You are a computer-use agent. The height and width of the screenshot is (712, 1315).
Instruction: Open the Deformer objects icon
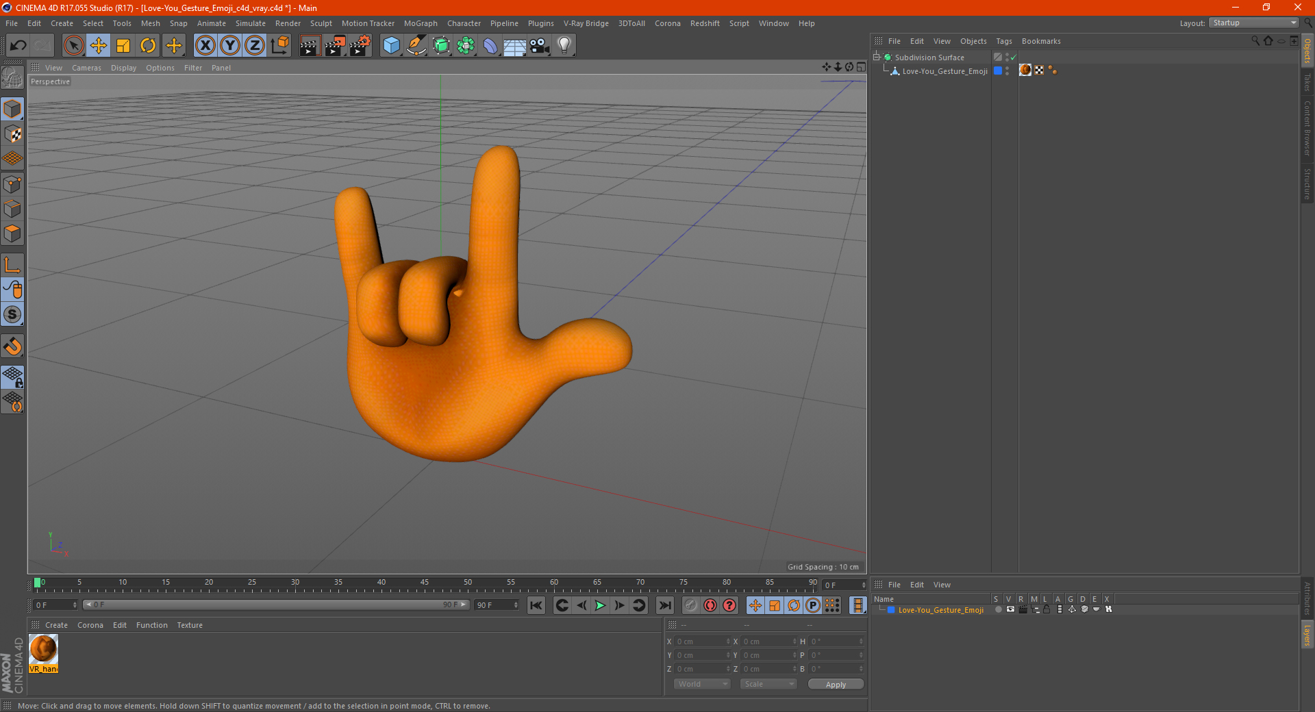pyautogui.click(x=490, y=46)
